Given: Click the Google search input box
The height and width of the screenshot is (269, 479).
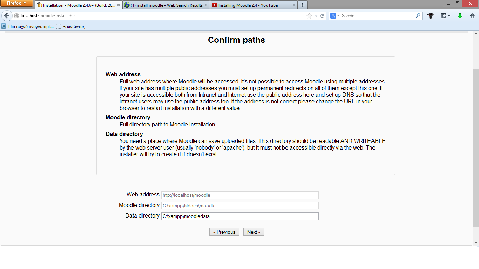Looking at the screenshot, I should 378,16.
